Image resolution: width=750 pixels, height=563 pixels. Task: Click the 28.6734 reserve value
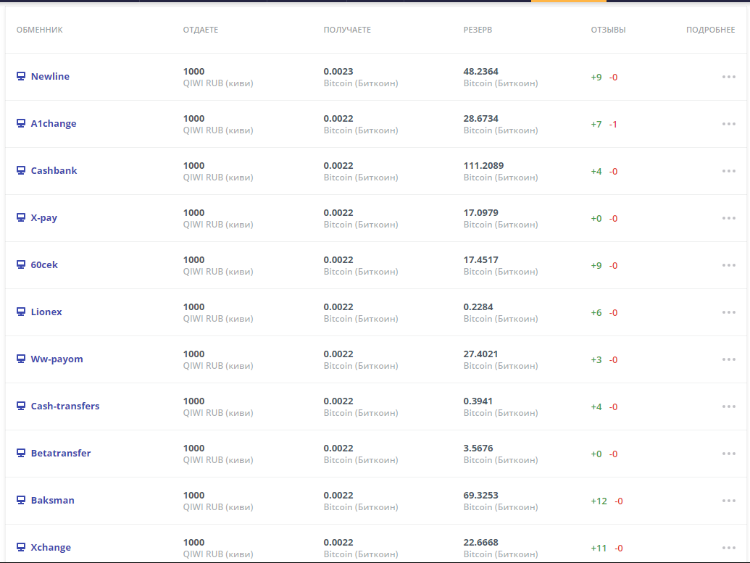tap(480, 118)
